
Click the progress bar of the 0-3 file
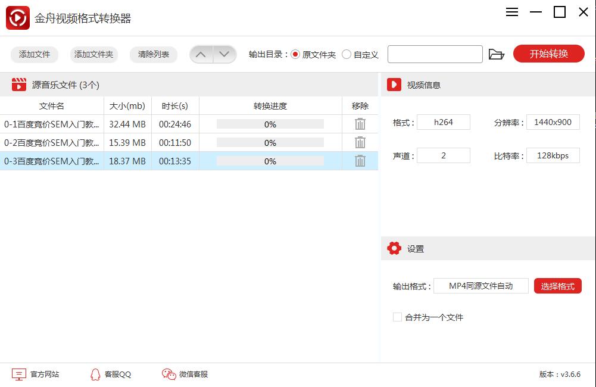click(x=270, y=161)
